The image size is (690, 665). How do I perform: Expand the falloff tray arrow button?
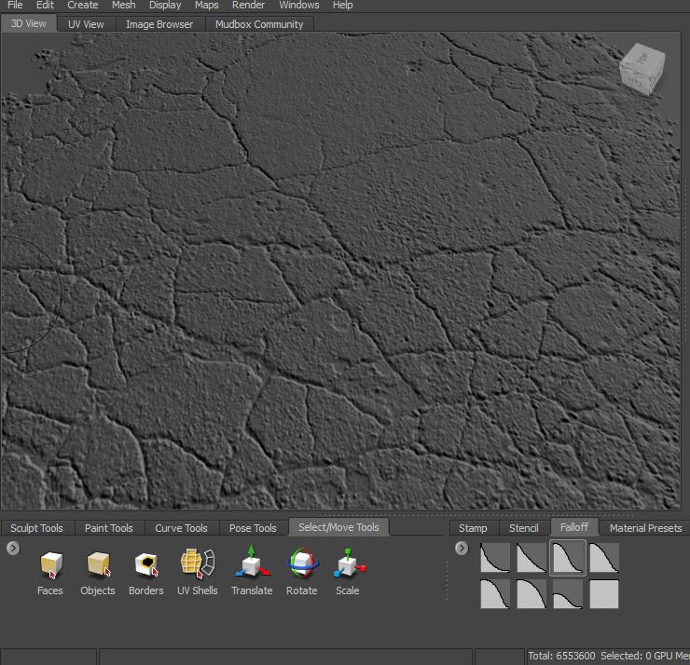tap(462, 548)
